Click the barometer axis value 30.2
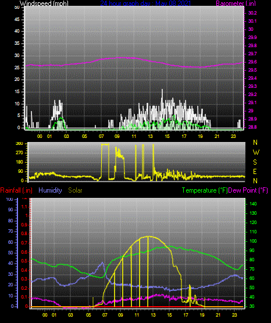 point(252,13)
